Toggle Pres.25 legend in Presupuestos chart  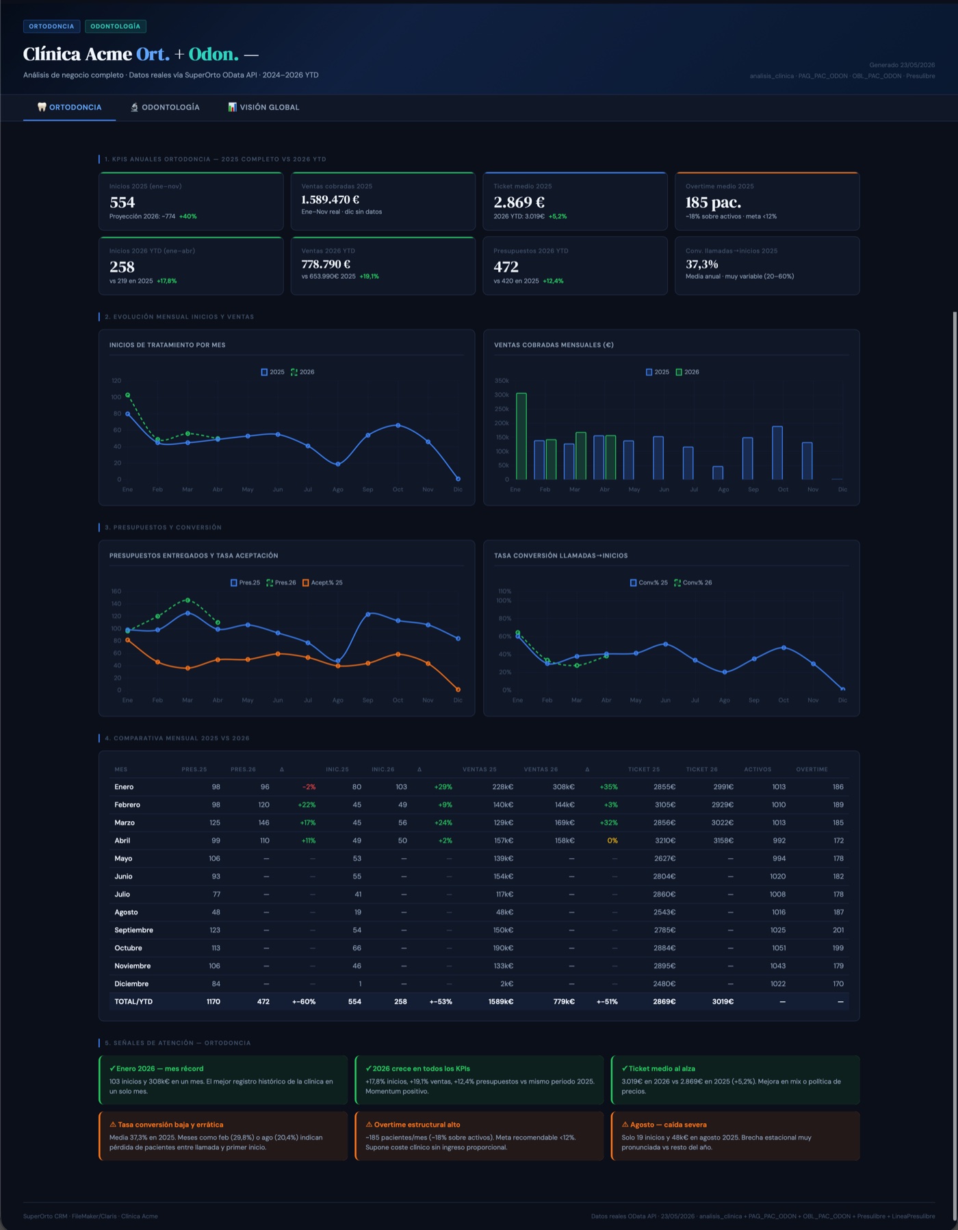click(x=246, y=583)
